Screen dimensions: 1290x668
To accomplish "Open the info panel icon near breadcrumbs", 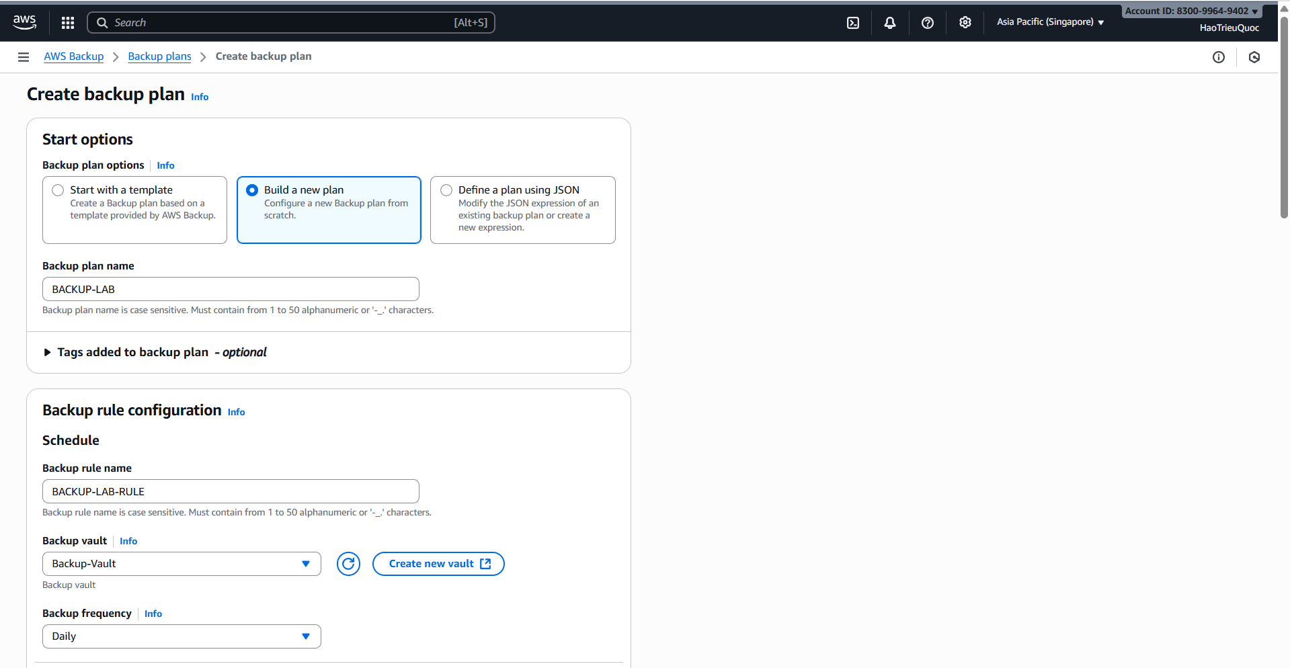I will pos(1218,57).
